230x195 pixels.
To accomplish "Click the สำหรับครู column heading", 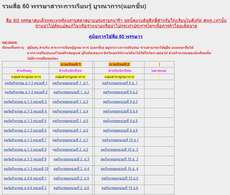I will (x=24, y=71).
